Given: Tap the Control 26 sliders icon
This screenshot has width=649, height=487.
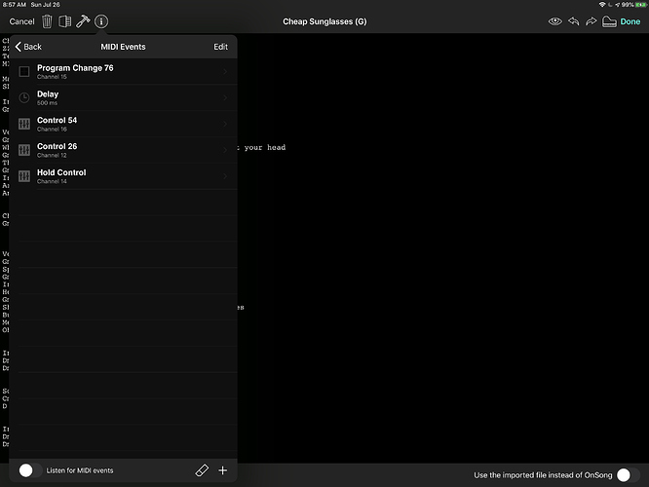Looking at the screenshot, I should coord(24,150).
